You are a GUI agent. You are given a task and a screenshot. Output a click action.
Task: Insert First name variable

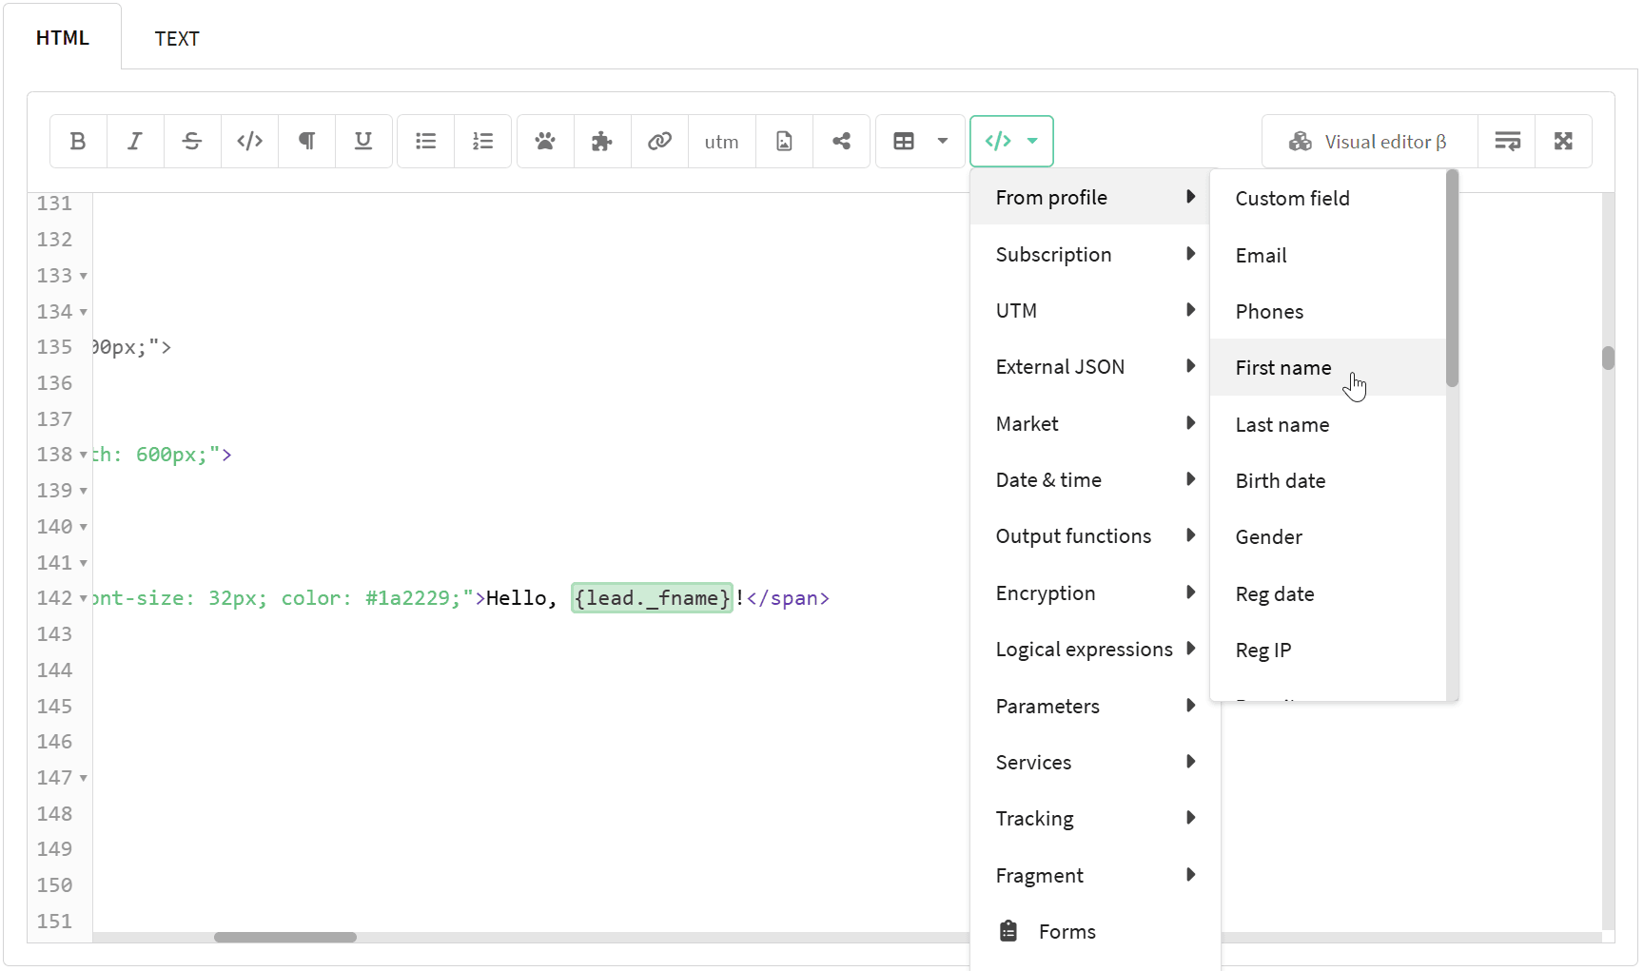(x=1328, y=368)
